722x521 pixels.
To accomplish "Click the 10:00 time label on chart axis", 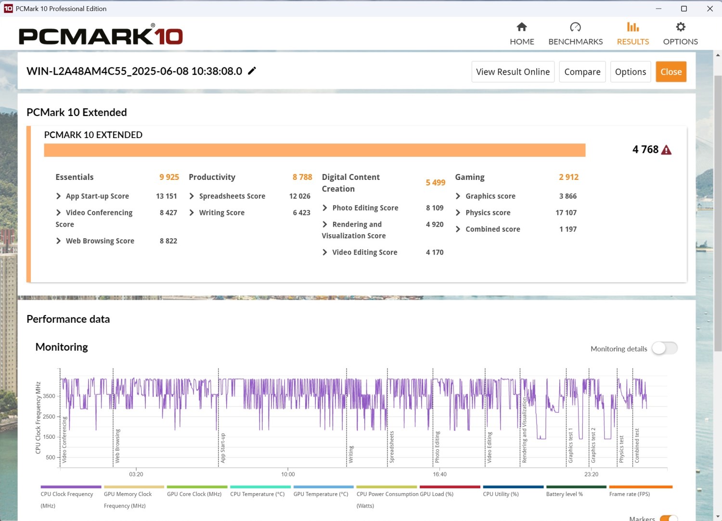I will (x=288, y=474).
